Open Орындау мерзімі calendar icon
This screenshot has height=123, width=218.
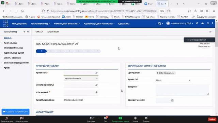point(172,100)
